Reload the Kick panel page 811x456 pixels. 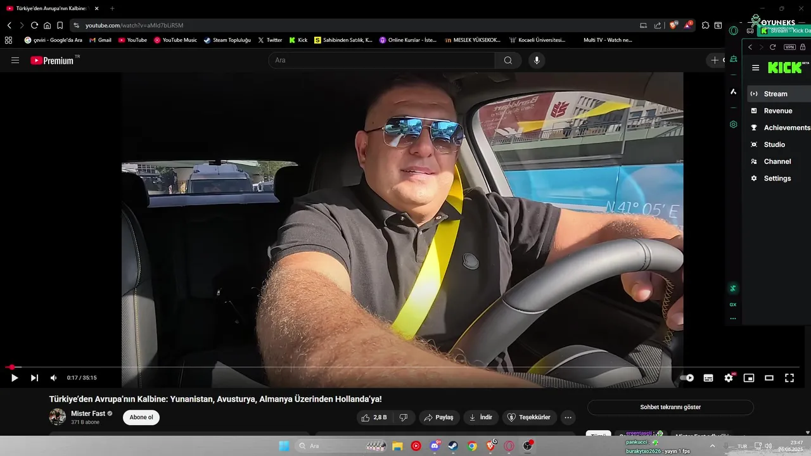[x=772, y=47]
